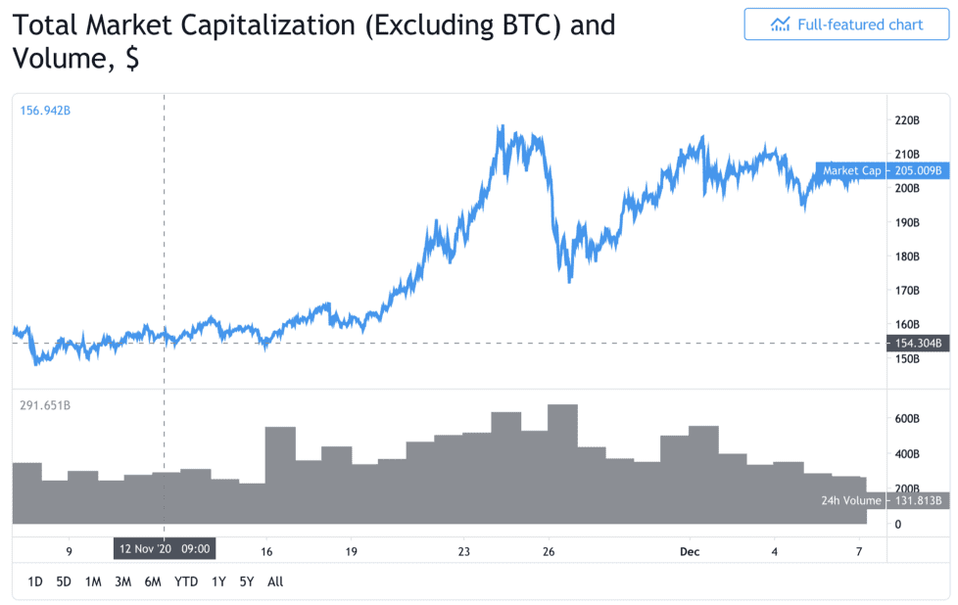Screen dimensions: 958x605
Task: Click the tallest volume bar near 26
Action: click(x=562, y=464)
